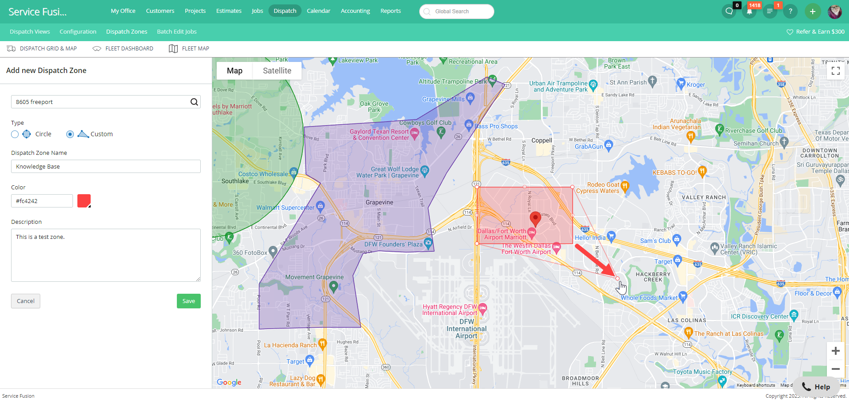This screenshot has width=849, height=403.
Task: Switch map to Map view
Action: (234, 71)
